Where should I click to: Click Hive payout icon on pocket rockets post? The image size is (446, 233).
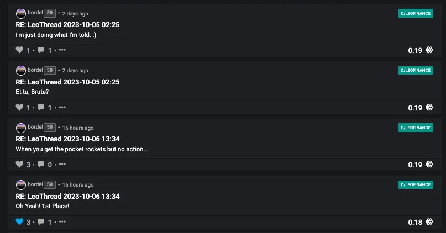tap(429, 164)
